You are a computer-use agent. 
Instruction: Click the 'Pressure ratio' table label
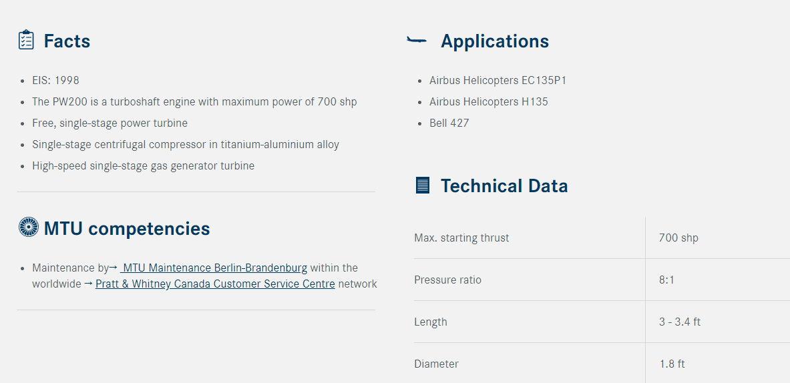pos(447,280)
